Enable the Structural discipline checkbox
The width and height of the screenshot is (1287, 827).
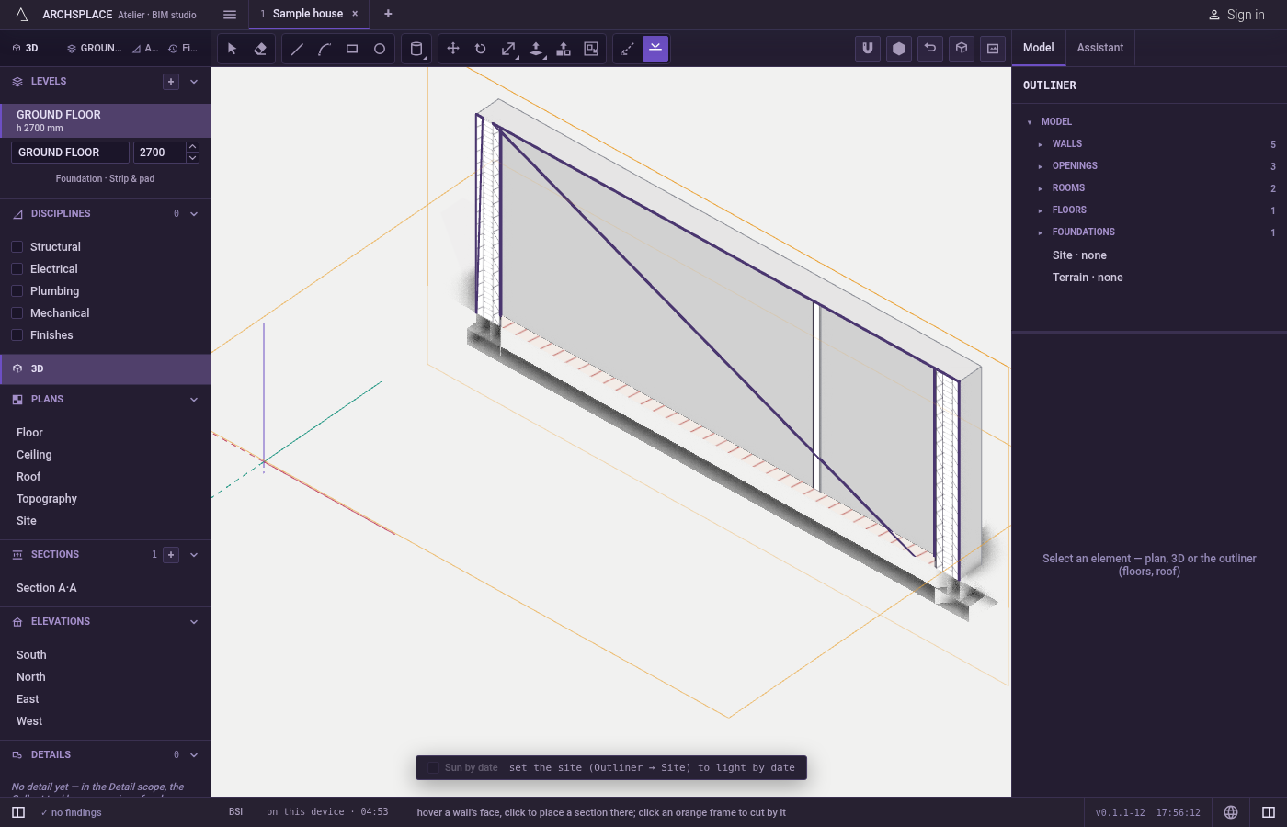17,247
